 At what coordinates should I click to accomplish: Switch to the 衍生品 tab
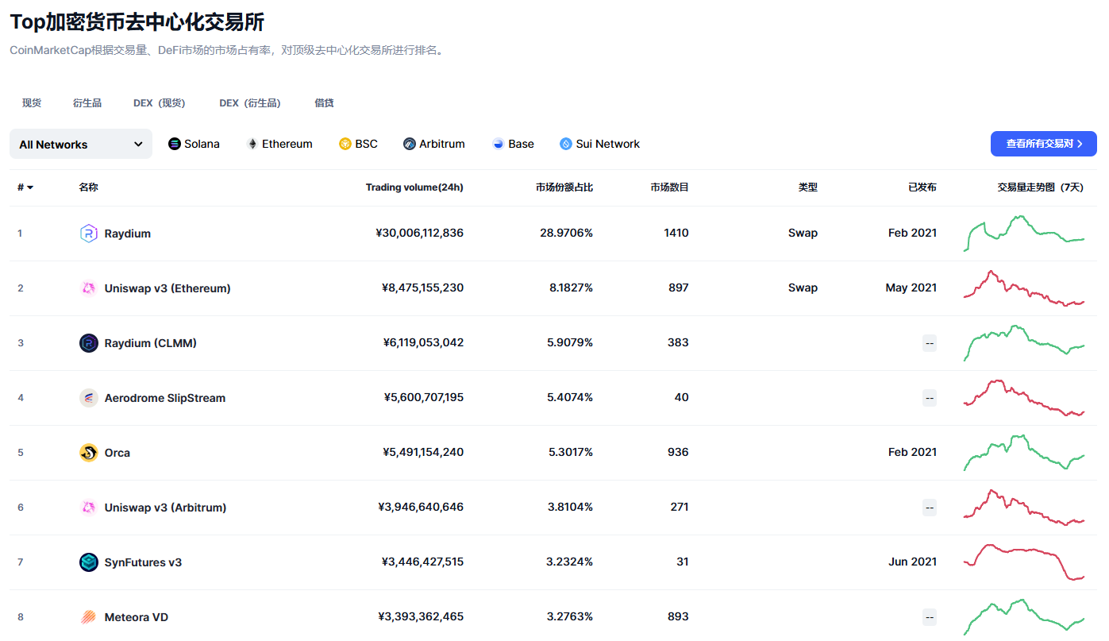click(x=87, y=102)
